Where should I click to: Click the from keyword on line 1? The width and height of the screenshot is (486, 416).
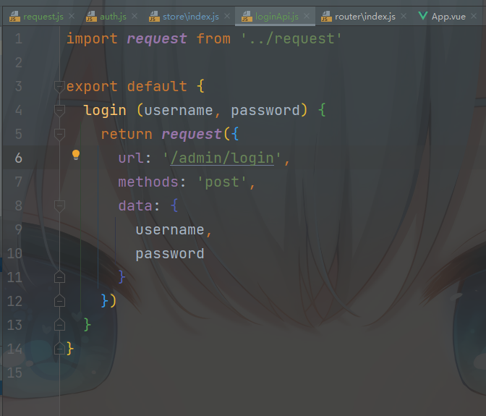click(213, 39)
